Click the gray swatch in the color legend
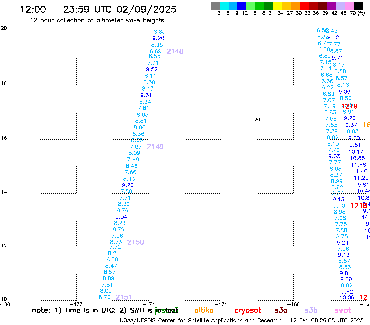 (215, 6)
